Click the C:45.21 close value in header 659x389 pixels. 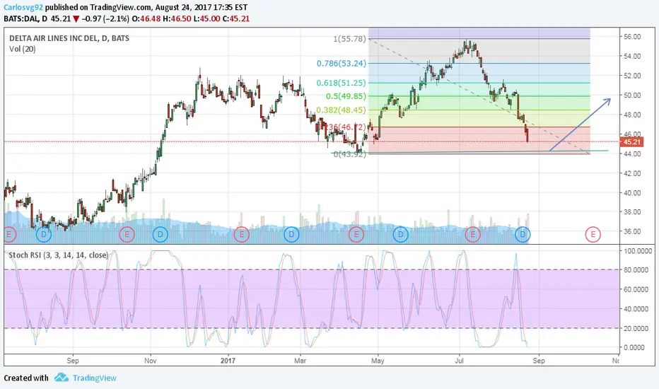coord(235,18)
